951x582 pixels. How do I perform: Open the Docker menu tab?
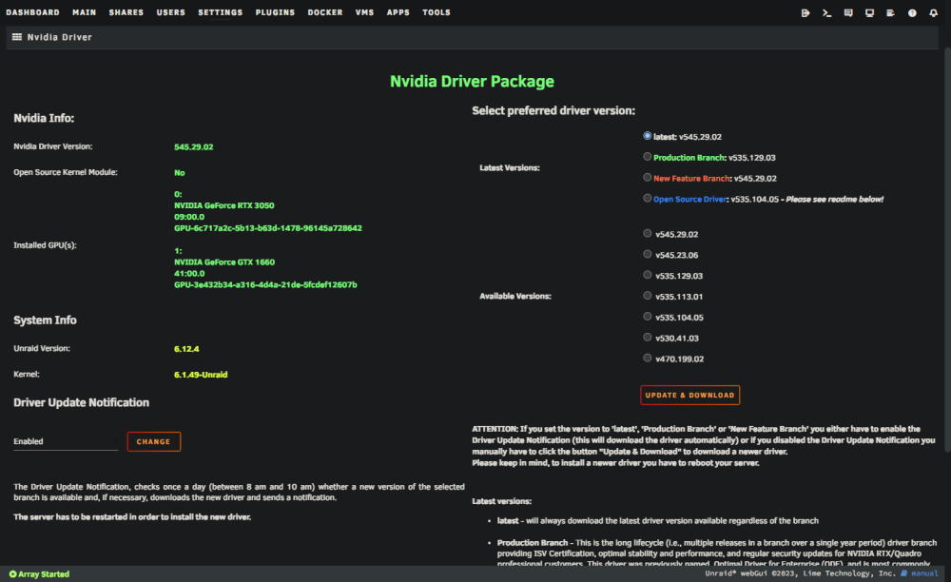tap(325, 12)
